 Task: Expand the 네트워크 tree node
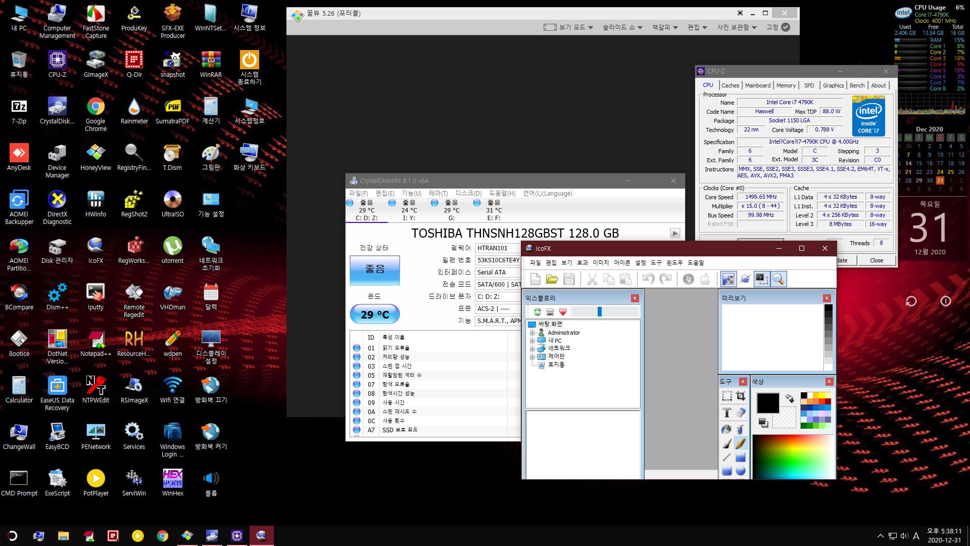click(532, 348)
